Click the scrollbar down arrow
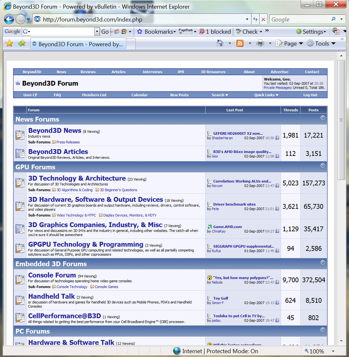The width and height of the screenshot is (349, 357). click(x=341, y=341)
